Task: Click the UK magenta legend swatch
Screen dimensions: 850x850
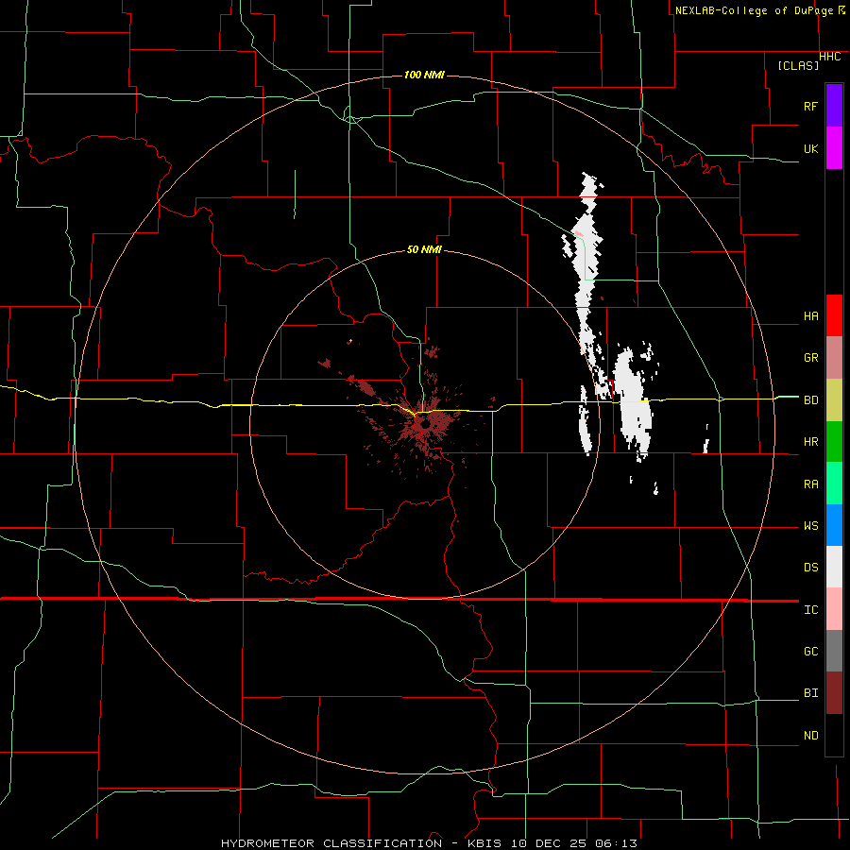Action: [834, 148]
